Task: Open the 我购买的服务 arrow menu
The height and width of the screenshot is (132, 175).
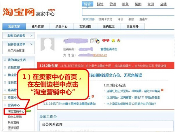Action: tap(32, 36)
